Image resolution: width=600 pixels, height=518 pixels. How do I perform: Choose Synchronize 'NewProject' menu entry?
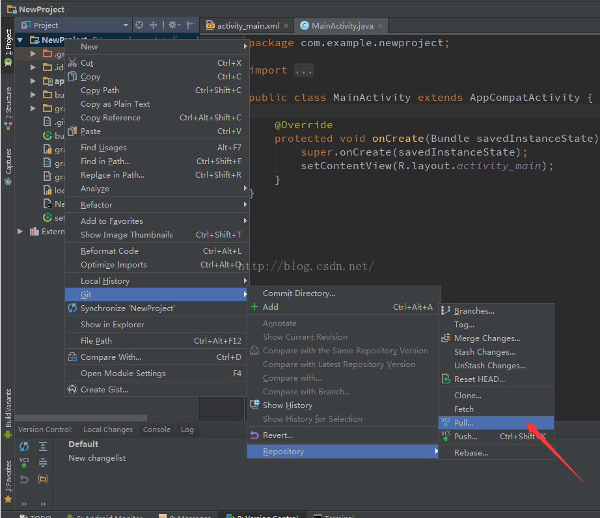(157, 308)
